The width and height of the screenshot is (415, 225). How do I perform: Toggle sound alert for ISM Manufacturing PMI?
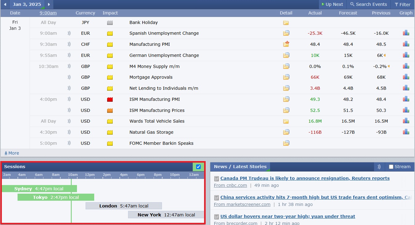[69, 99]
